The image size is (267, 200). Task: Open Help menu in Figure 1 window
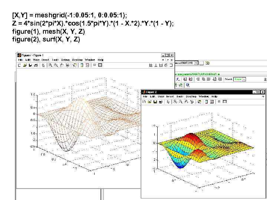pyautogui.click(x=100, y=60)
